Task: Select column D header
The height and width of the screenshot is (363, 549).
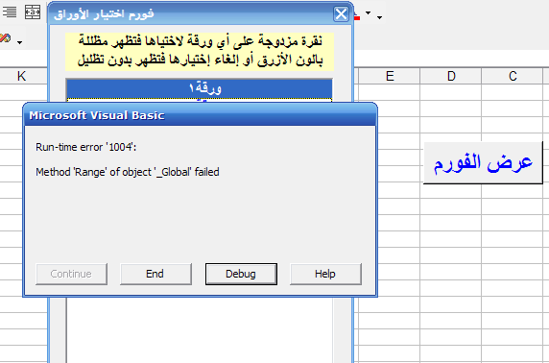Action: tap(451, 76)
